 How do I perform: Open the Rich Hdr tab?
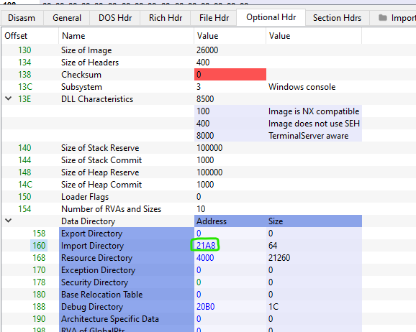pos(166,18)
